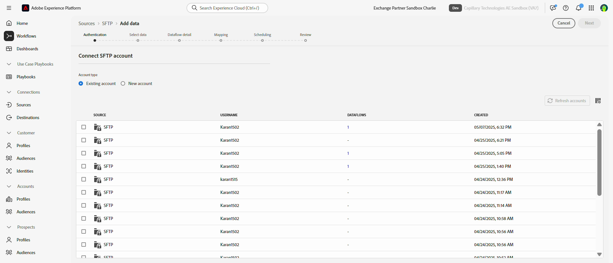
Task: Click the Prospects Profiles icon
Action: [9, 240]
